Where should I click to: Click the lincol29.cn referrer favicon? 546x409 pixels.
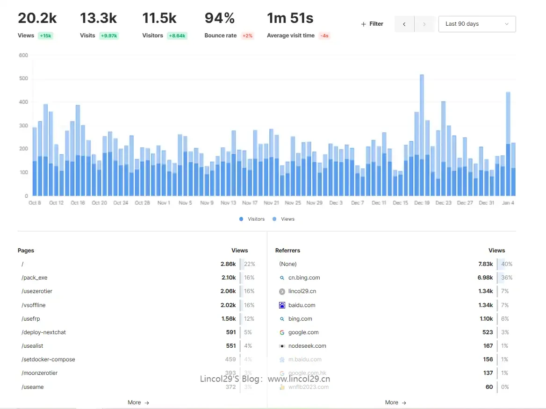pyautogui.click(x=282, y=291)
